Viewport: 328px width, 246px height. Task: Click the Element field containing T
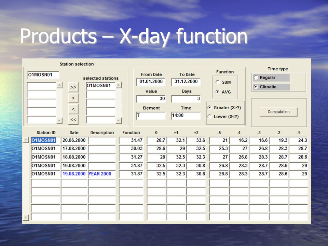click(151, 115)
